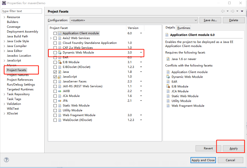Click the Static Web Module facet icon in list
247x168 pixels.
point(60,106)
